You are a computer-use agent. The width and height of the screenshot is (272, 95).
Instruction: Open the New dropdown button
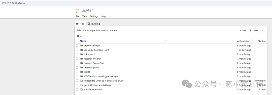[x=243, y=30]
